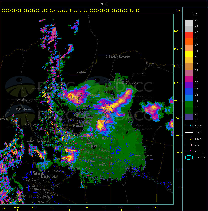Click the L_Vegas map label
208x211 pixels.
click(x=29, y=141)
